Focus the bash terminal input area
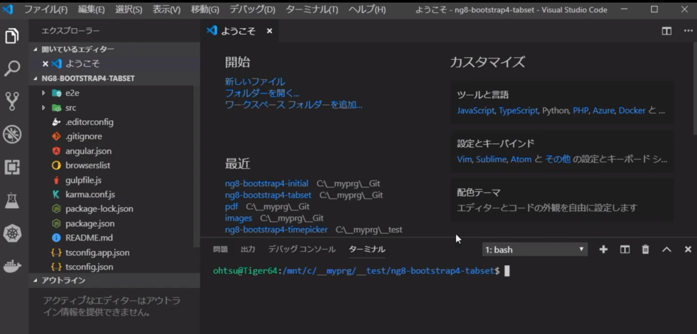 [x=449, y=300]
